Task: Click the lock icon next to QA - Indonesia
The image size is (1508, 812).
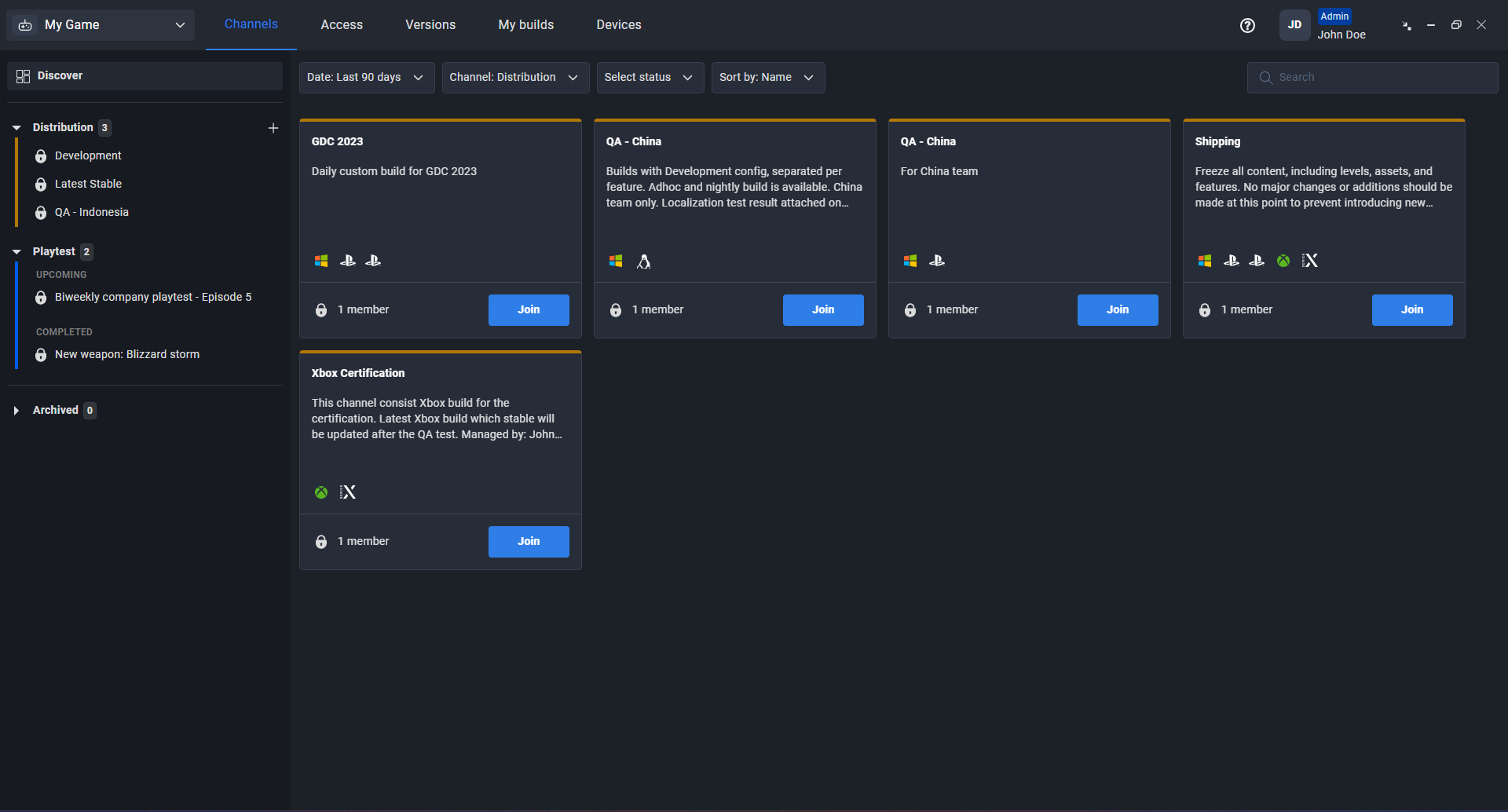Action: (x=41, y=213)
